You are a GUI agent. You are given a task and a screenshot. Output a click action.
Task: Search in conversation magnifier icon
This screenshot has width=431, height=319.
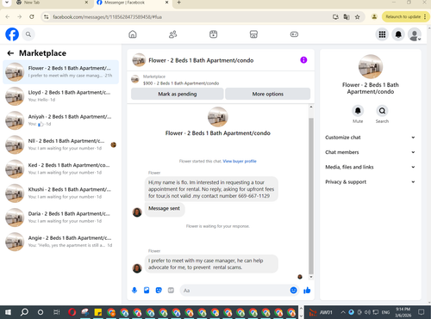click(382, 111)
